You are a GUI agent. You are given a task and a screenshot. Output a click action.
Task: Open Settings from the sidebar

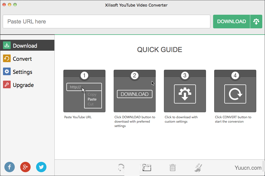click(x=7, y=71)
